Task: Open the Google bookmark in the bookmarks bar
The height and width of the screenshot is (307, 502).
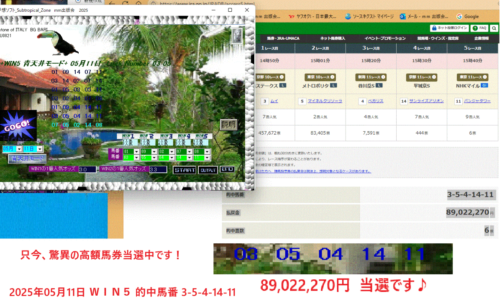Action: click(468, 16)
